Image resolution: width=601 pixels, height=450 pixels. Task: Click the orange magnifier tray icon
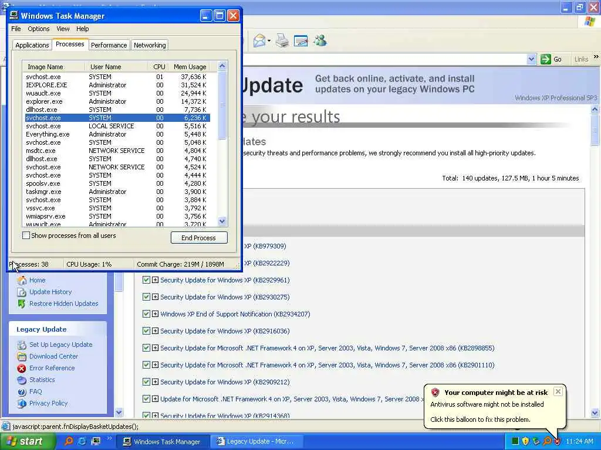click(546, 441)
